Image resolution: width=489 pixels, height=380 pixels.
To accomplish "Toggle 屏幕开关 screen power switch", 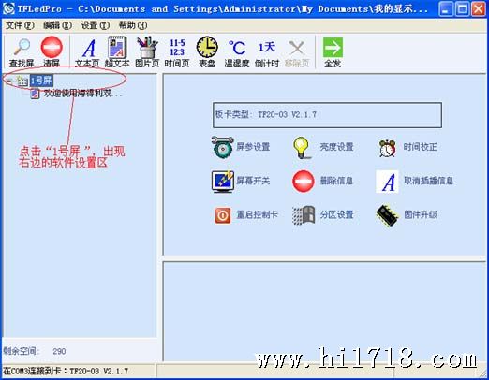I will coord(241,181).
